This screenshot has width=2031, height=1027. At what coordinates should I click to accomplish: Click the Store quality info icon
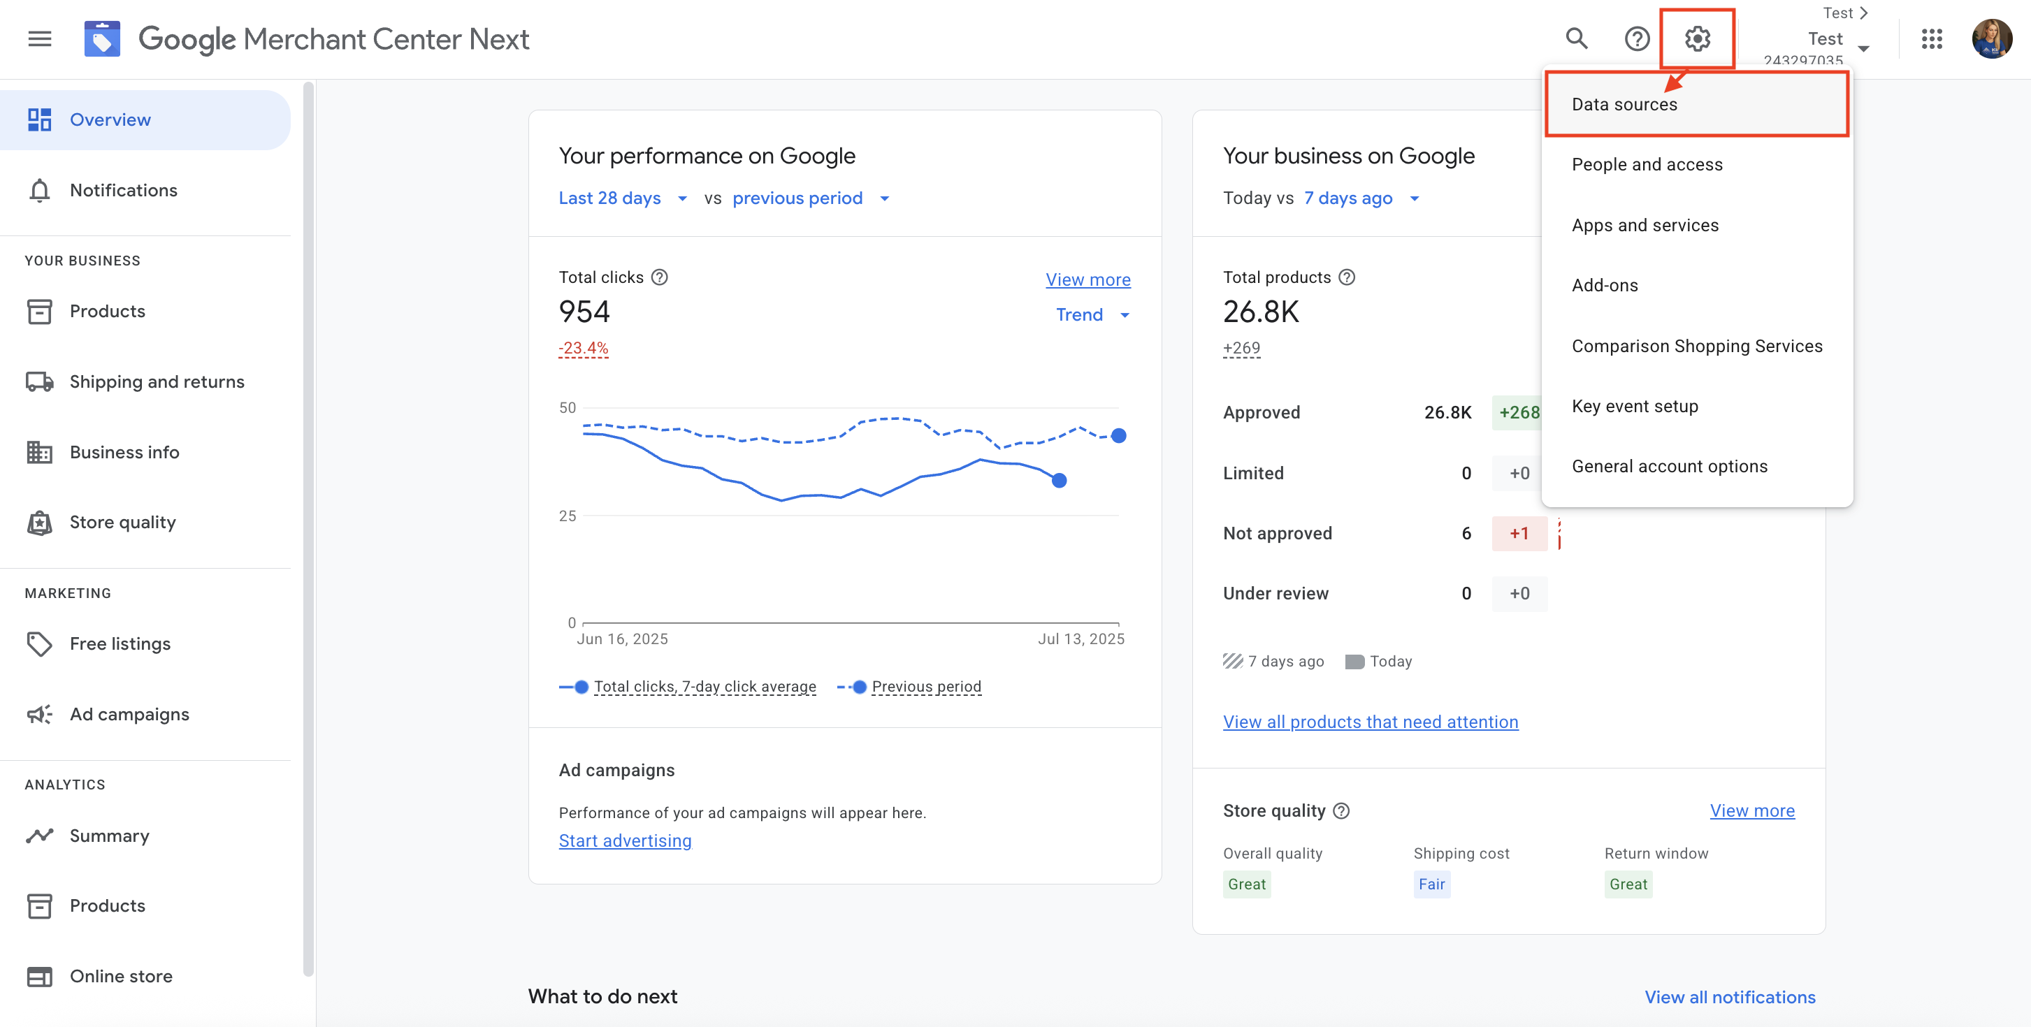(1341, 811)
